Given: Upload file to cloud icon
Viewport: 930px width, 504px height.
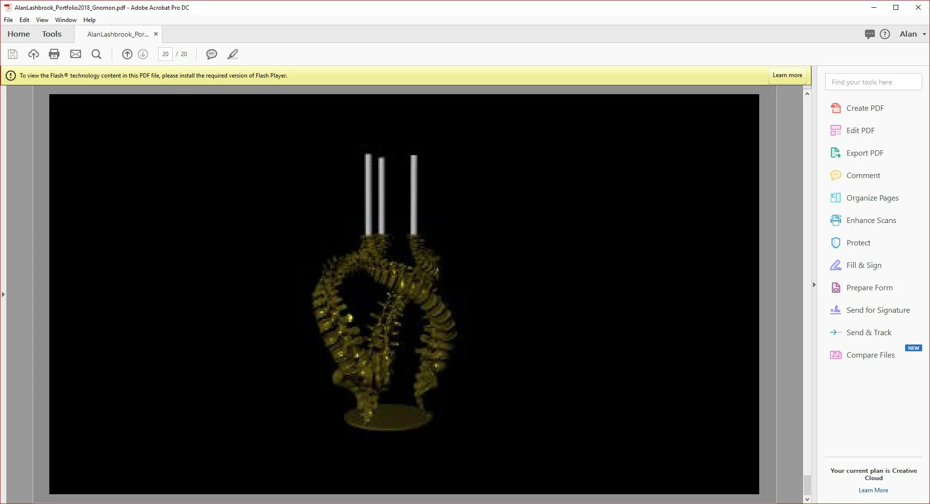Looking at the screenshot, I should click(x=33, y=54).
